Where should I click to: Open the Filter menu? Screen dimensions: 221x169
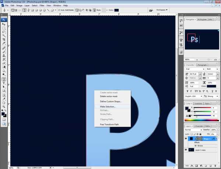pyautogui.click(x=42, y=5)
